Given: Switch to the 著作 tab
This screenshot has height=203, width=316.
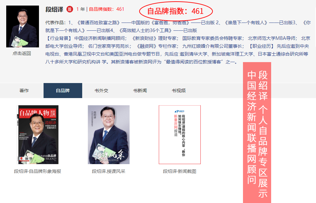Looking at the screenshot, I should tap(24, 91).
